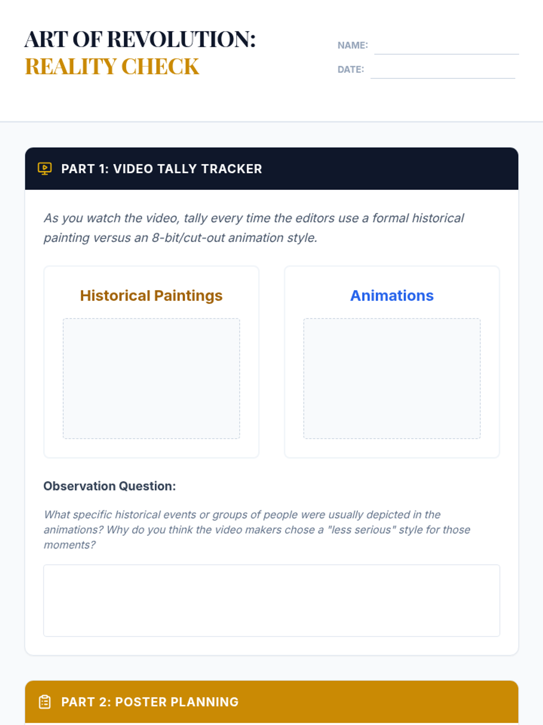This screenshot has width=543, height=725.
Task: Click the DATE: label
Action: [351, 69]
